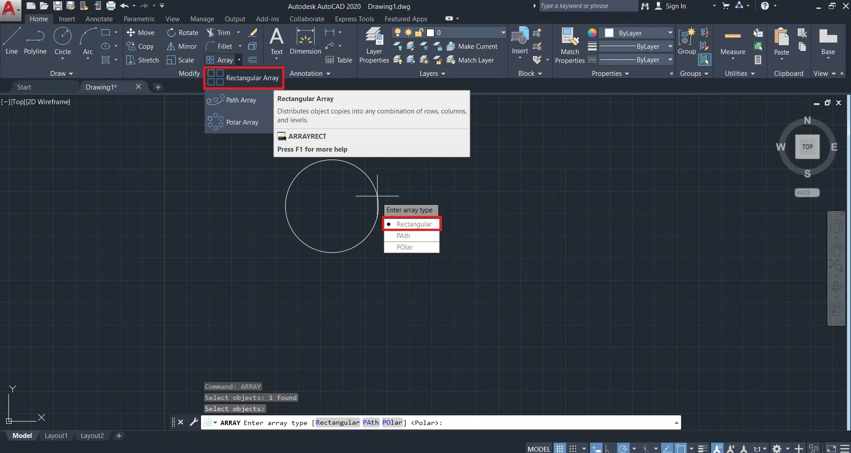Expand the Array dropdown arrow

(239, 60)
